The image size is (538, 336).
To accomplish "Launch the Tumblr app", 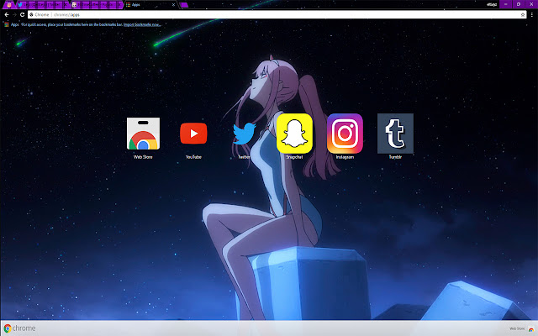I will point(395,134).
